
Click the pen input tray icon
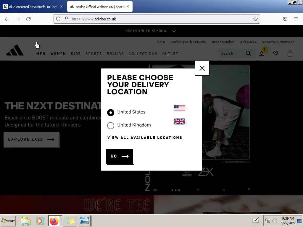[256, 220]
